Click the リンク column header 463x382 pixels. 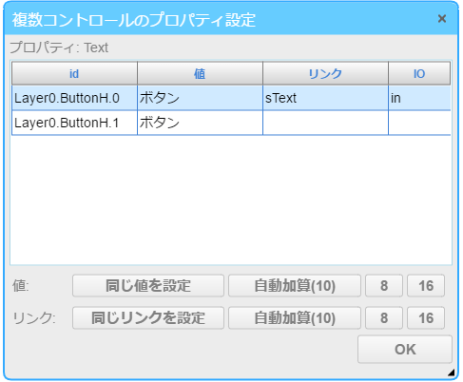pos(325,73)
